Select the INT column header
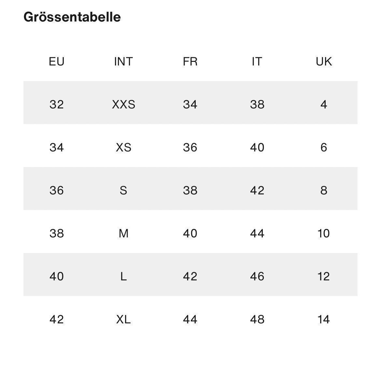 123,62
